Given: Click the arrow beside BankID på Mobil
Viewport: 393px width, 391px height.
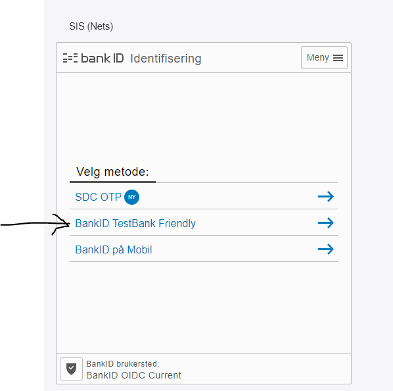Looking at the screenshot, I should click(326, 249).
